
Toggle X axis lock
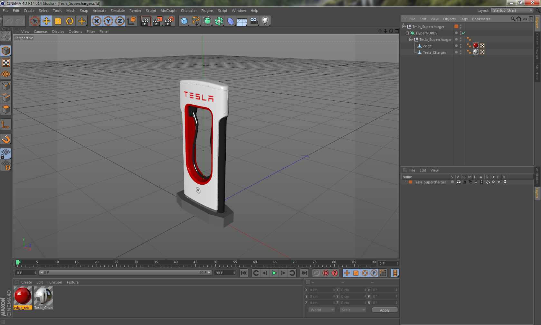(x=97, y=21)
